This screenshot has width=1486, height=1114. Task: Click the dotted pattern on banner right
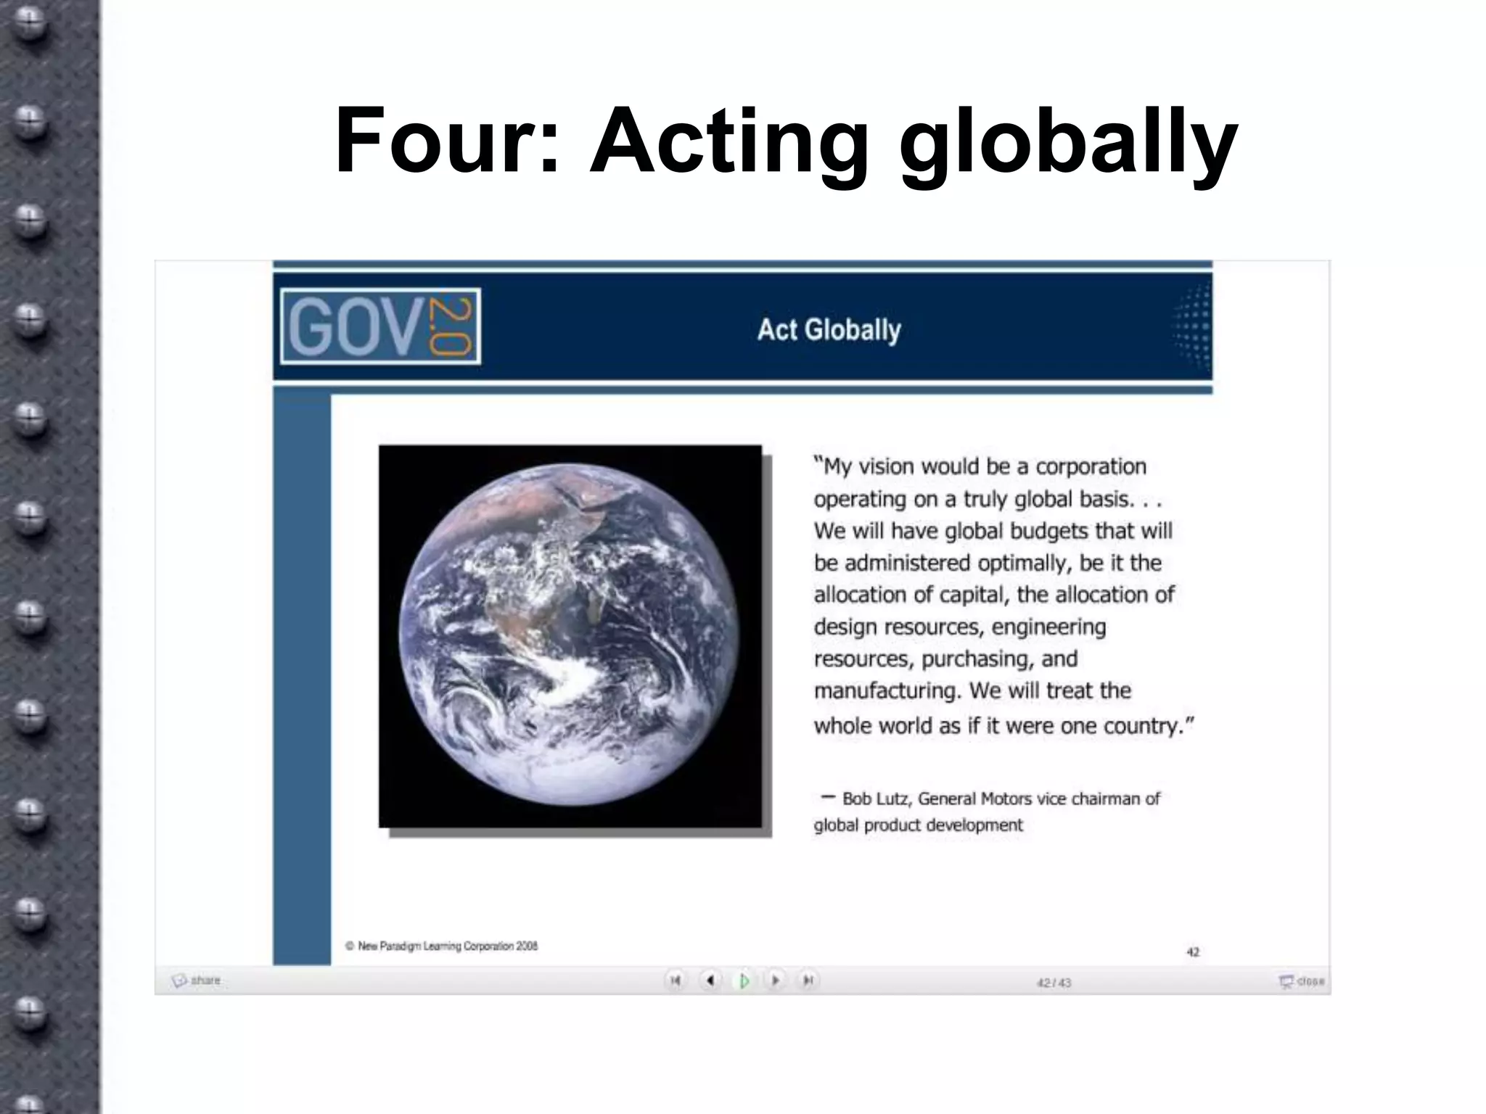(x=1194, y=327)
